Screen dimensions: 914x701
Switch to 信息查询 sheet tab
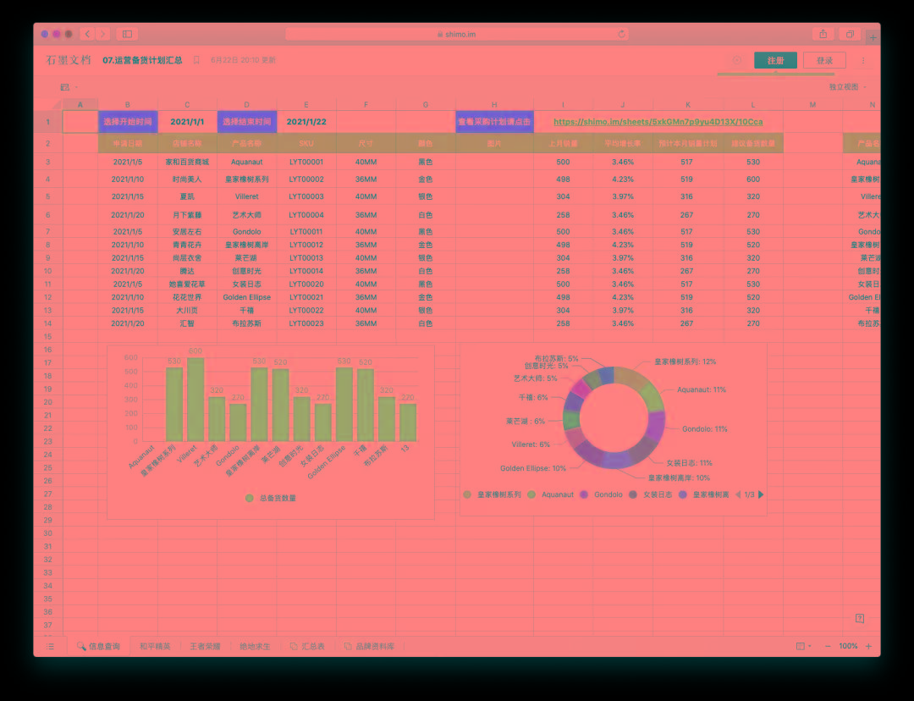[x=98, y=646]
